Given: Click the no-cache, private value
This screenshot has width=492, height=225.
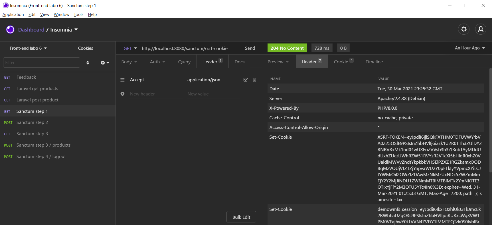Looking at the screenshot, I should click(x=395, y=118).
